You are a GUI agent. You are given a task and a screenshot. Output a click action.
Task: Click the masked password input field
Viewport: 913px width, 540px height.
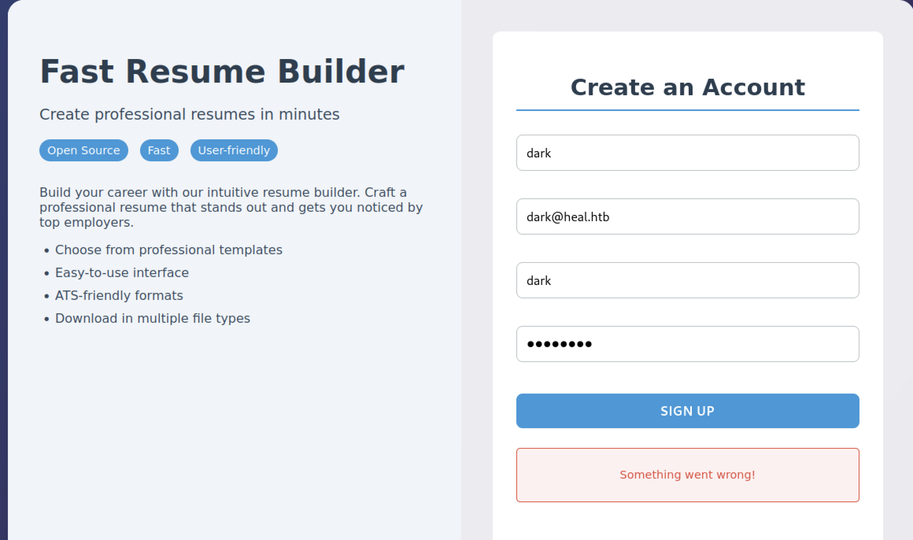point(687,344)
